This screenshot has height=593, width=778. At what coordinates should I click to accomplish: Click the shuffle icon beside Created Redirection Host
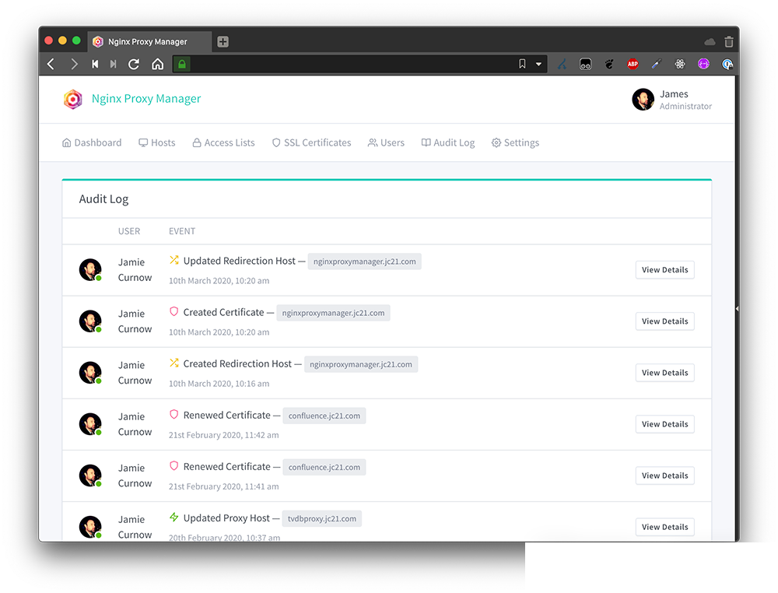click(x=173, y=363)
